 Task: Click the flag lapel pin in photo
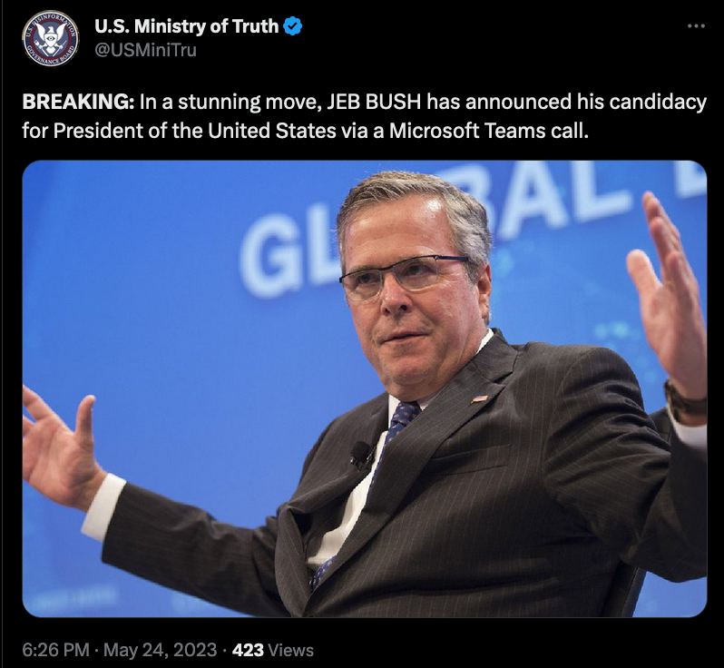pyautogui.click(x=480, y=398)
